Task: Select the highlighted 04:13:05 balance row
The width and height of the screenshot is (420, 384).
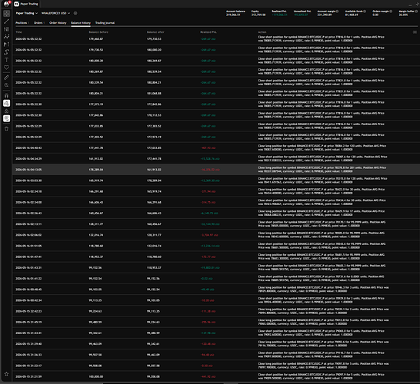Action: click(x=215, y=170)
